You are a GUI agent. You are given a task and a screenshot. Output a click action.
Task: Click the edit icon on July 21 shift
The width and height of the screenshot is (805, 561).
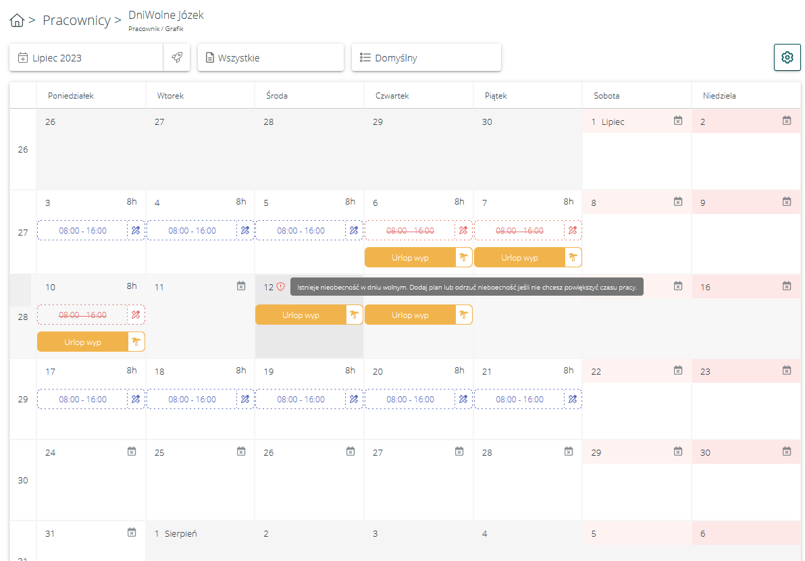click(573, 399)
